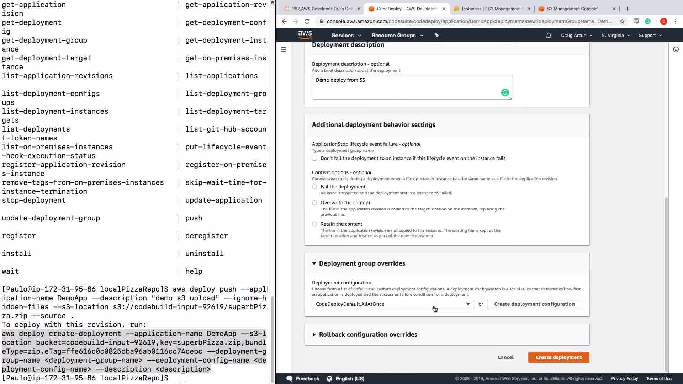Open the CodeDeployDefault.AllAtOnce configuration dropdown
Screen dimensions: 683x384
tap(393, 304)
